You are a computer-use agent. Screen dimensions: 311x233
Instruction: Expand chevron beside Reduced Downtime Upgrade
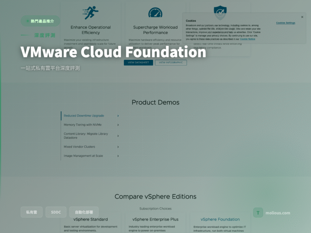(x=118, y=116)
